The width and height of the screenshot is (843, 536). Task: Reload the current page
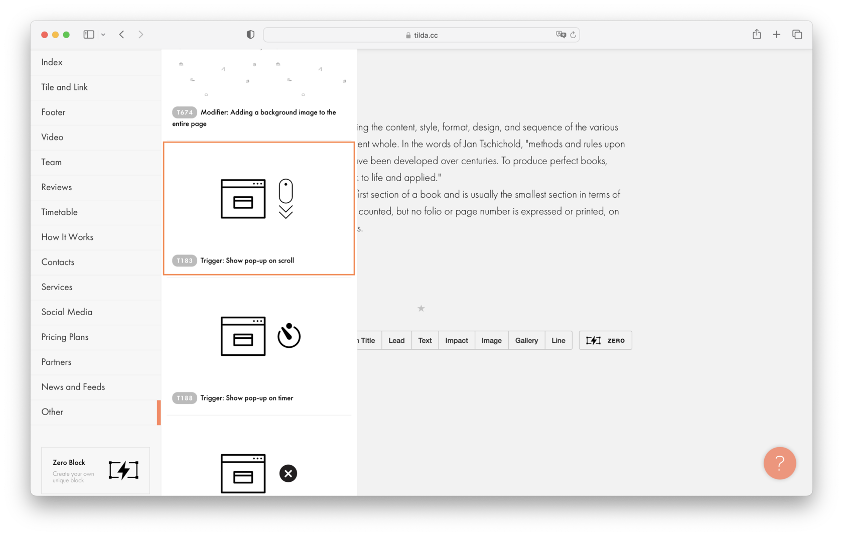[x=573, y=35]
